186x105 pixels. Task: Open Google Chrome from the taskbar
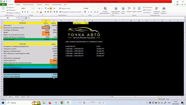click(62, 103)
